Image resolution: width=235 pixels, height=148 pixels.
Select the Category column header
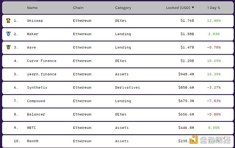pos(123,8)
